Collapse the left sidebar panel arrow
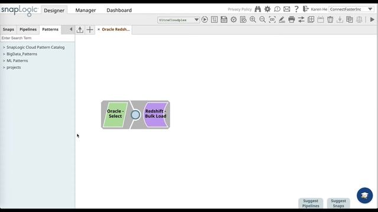 [71, 29]
